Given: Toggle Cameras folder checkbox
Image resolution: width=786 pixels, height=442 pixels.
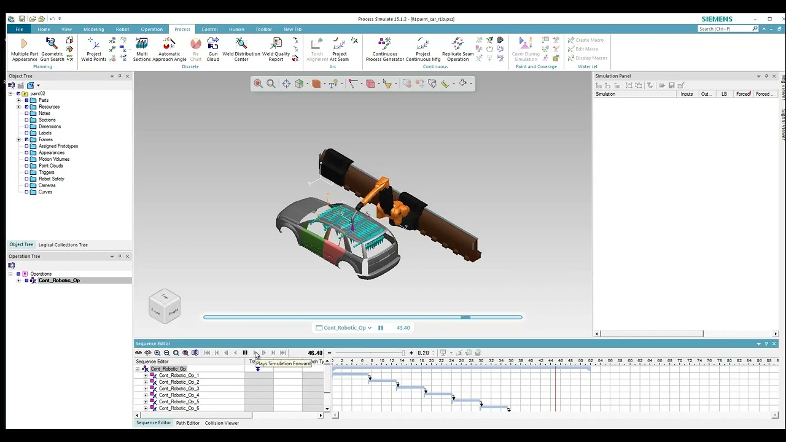Looking at the screenshot, I should click(x=26, y=185).
